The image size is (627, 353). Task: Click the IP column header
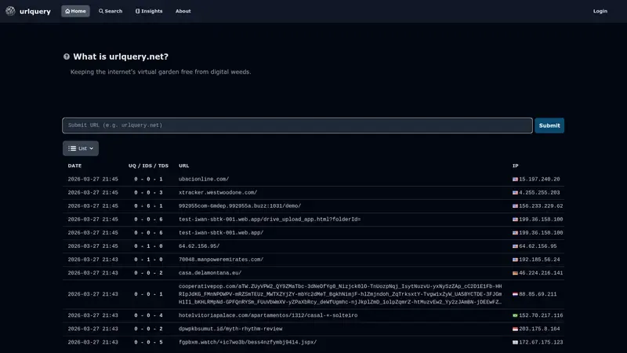(516, 166)
